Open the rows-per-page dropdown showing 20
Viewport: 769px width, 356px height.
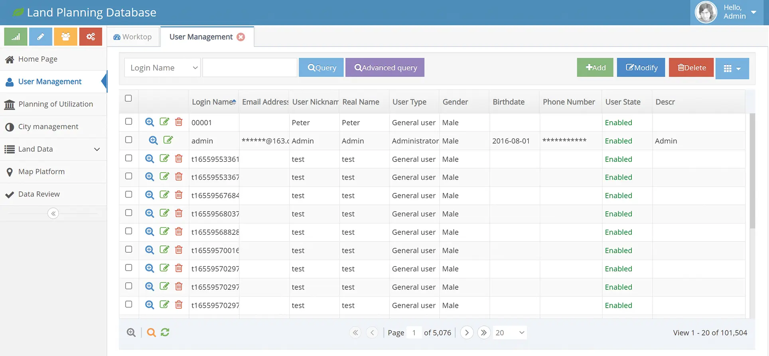point(509,332)
